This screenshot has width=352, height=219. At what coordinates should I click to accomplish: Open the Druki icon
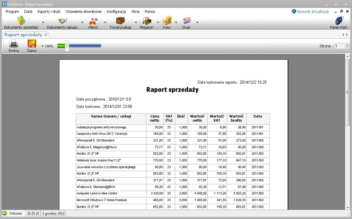(186, 21)
